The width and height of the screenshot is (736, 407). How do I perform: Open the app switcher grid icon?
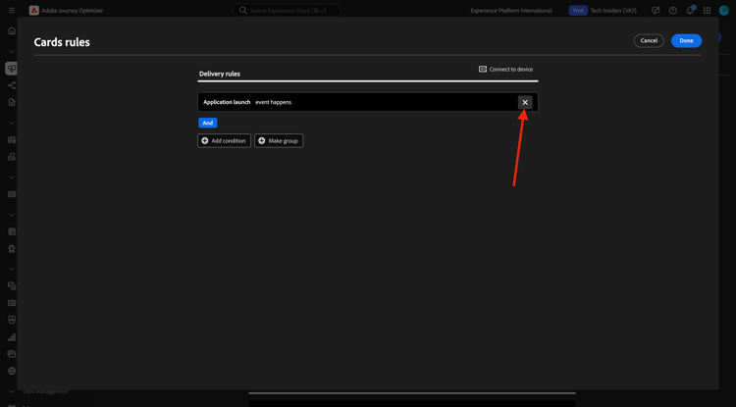click(707, 11)
